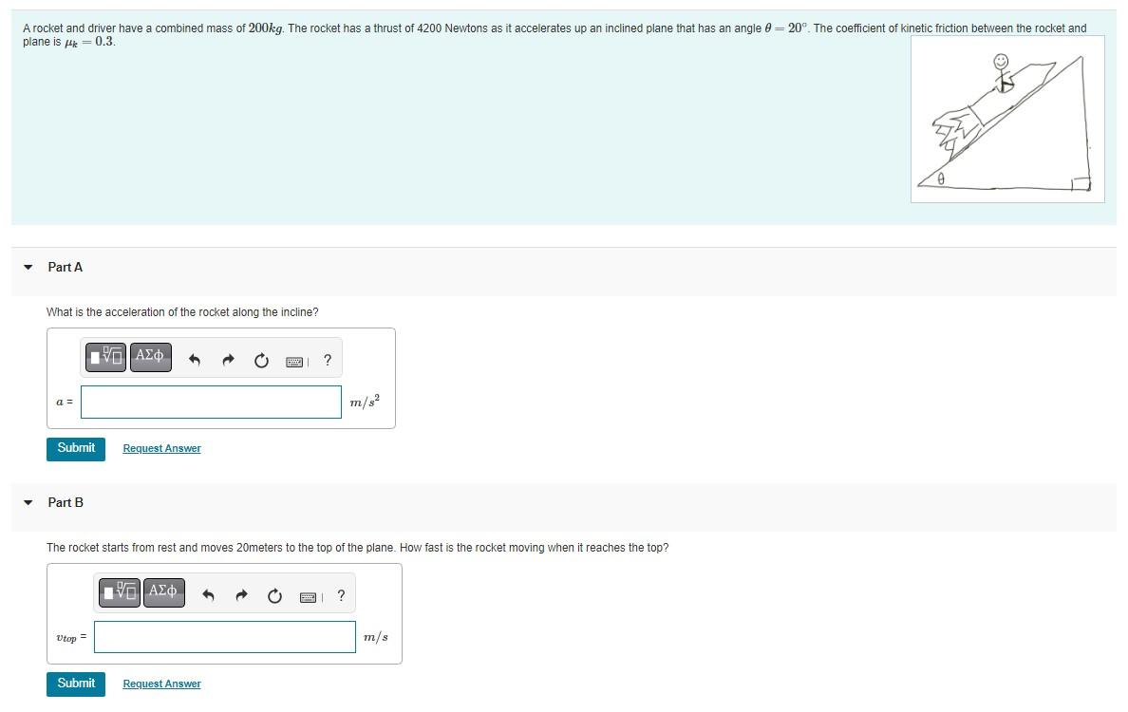Viewport: 1128px width, 712px height.
Task: Undo last edit in Part A toolbar
Action: click(x=195, y=360)
